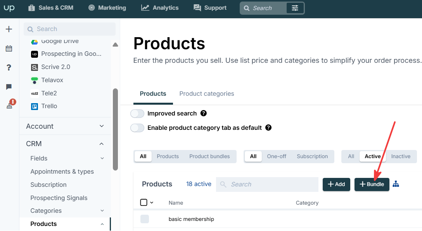
Task: Click the sidebar scrollbar thumb
Action: click(116, 129)
